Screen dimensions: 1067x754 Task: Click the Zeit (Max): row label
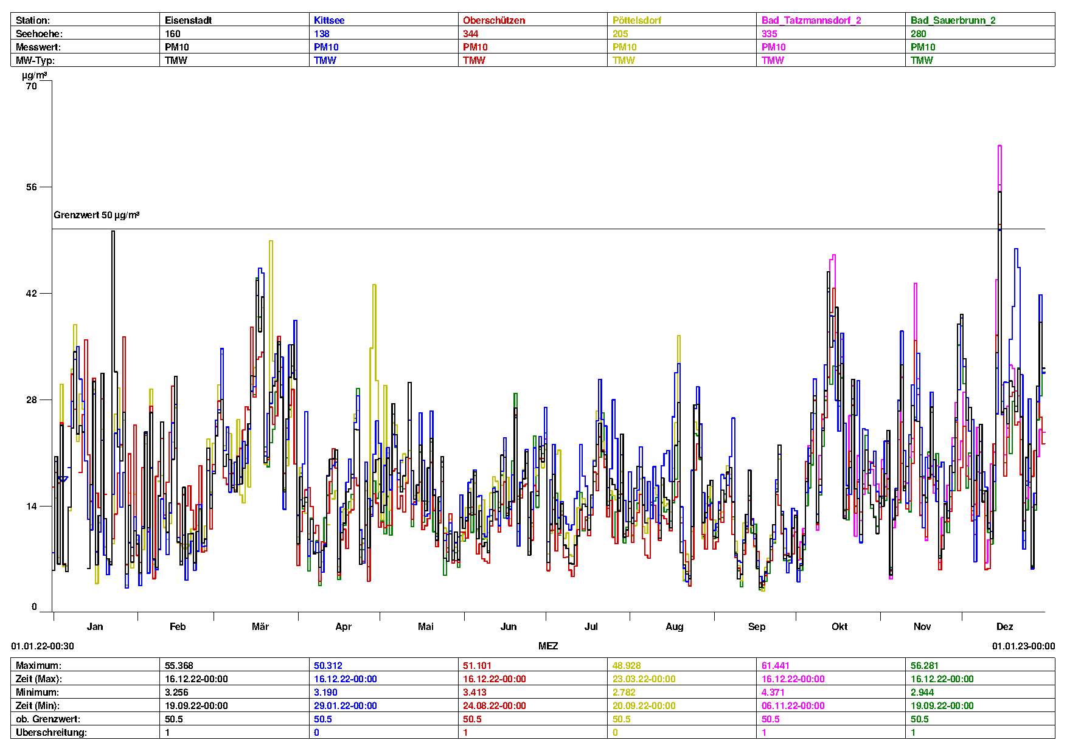(39, 679)
